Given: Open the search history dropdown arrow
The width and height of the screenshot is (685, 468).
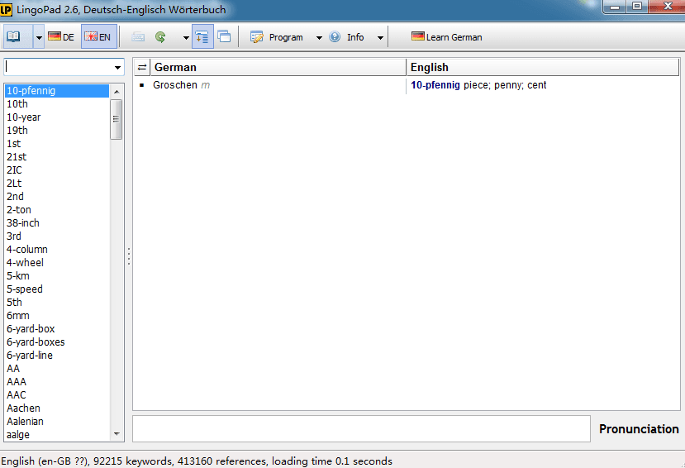Looking at the screenshot, I should (x=117, y=67).
